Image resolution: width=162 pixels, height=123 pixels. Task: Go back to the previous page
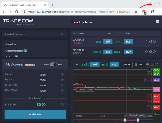4,12
